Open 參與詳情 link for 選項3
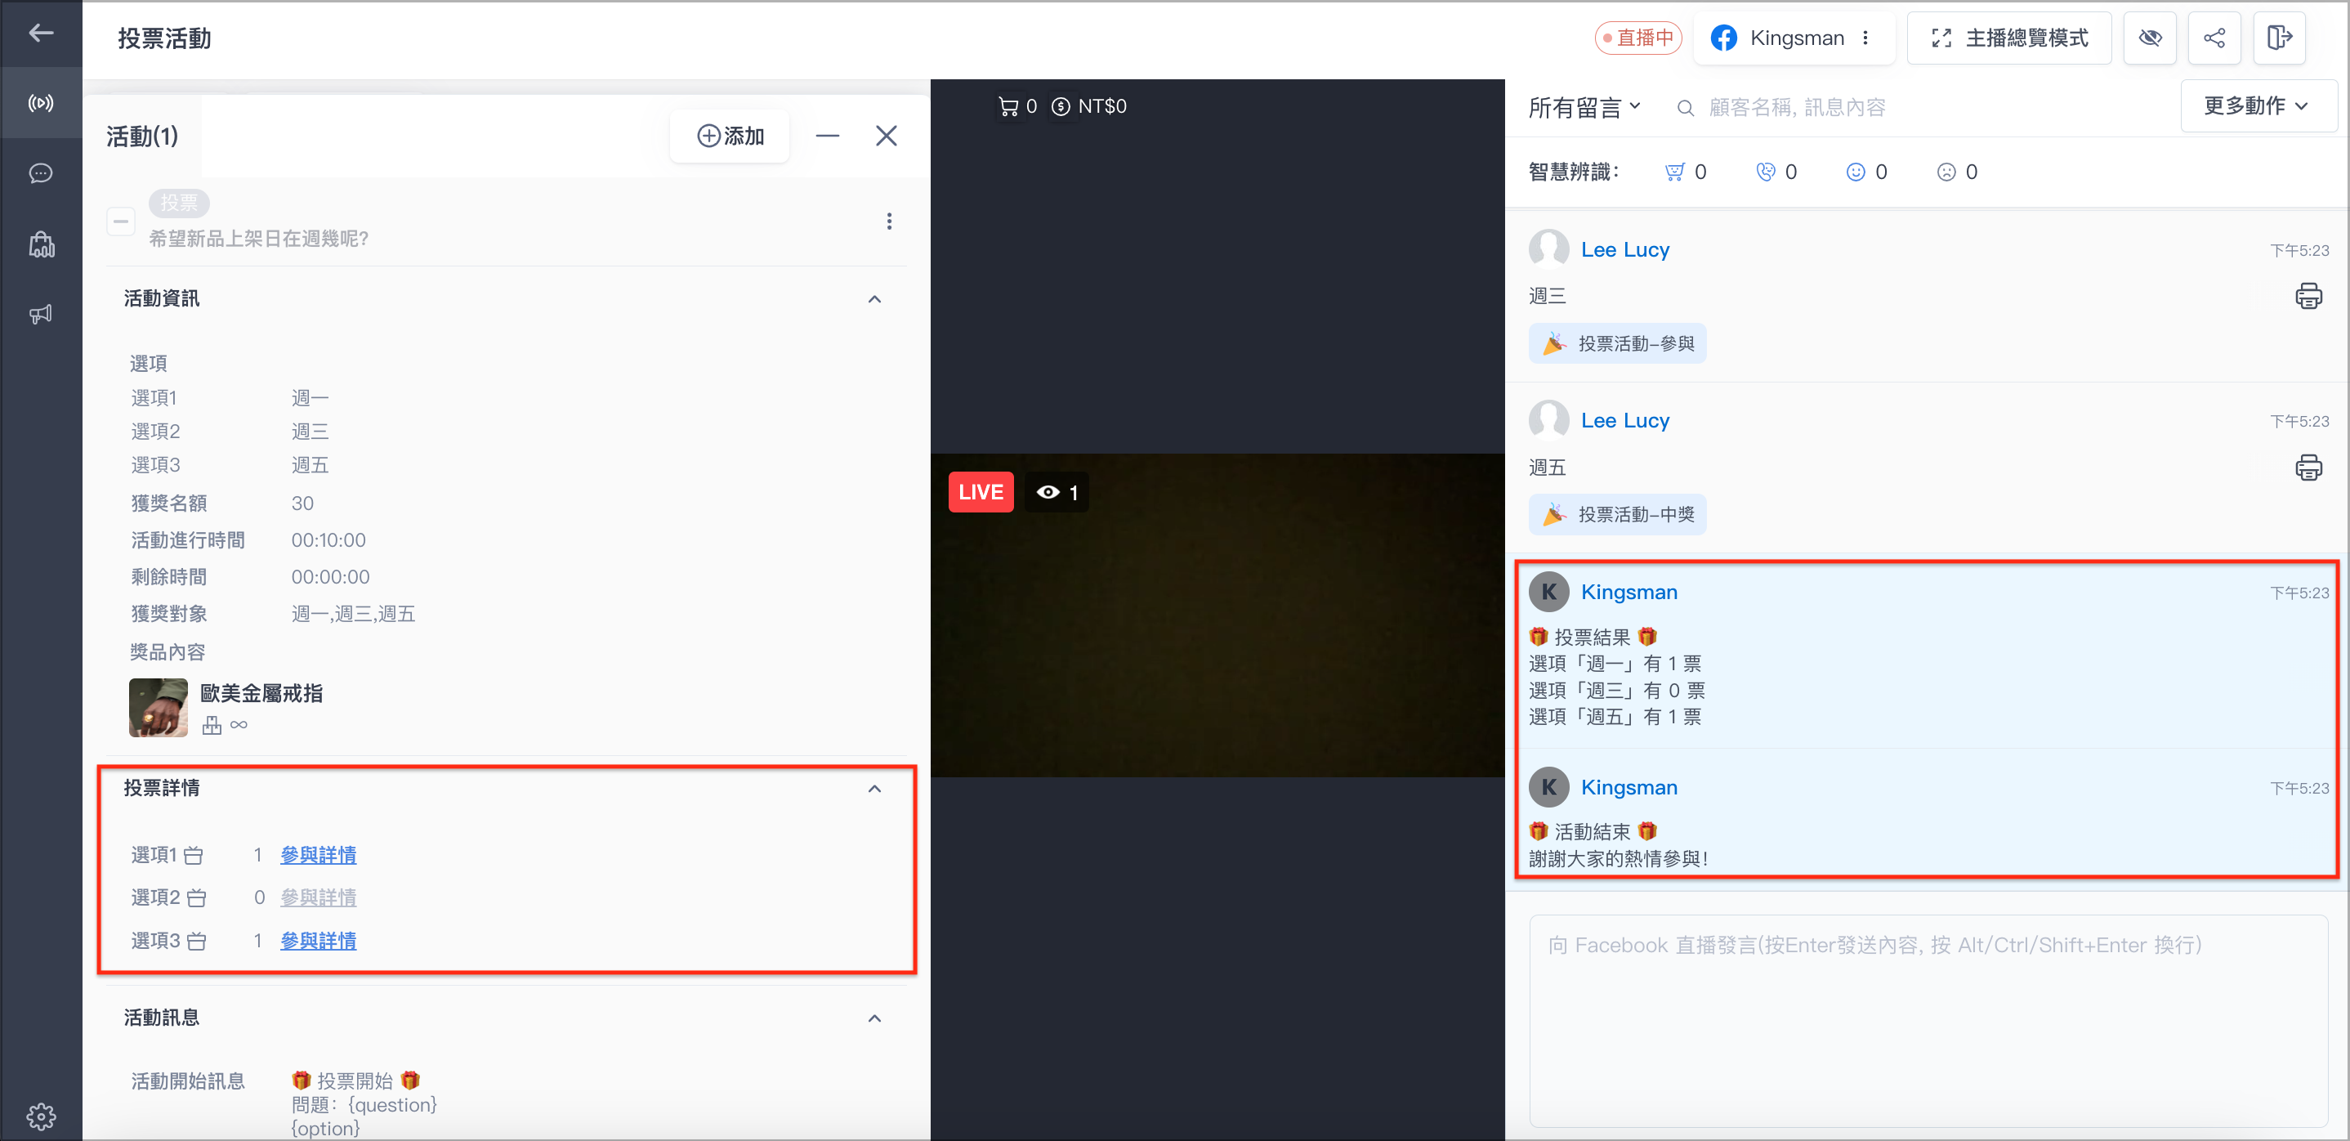 pos(319,942)
